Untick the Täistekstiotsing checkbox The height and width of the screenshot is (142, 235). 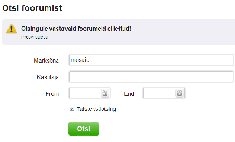click(72, 109)
